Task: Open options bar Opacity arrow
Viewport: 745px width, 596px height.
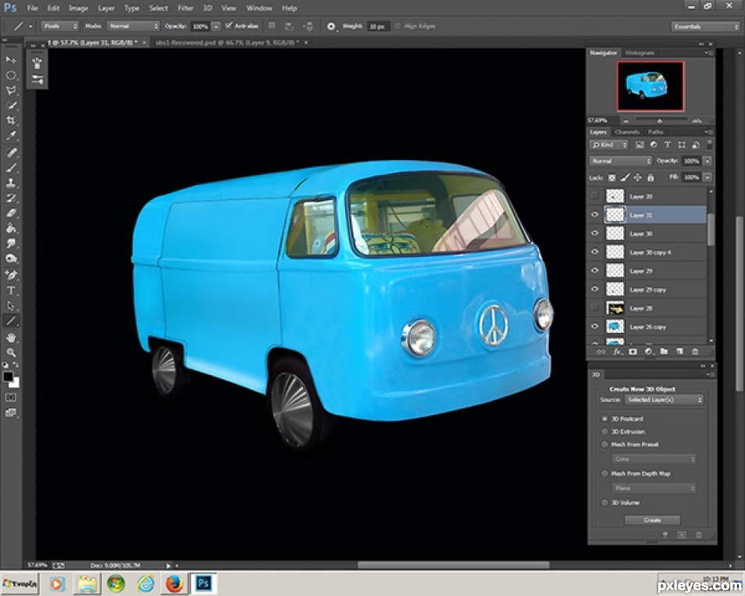Action: pyautogui.click(x=216, y=27)
